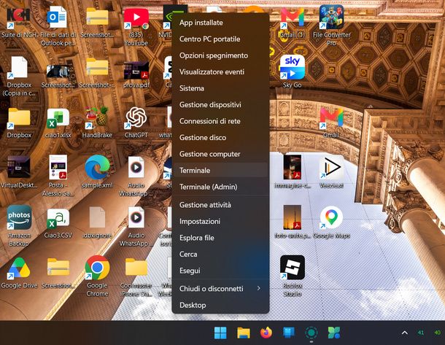Click the Windows Start button in taskbar

click(220, 333)
